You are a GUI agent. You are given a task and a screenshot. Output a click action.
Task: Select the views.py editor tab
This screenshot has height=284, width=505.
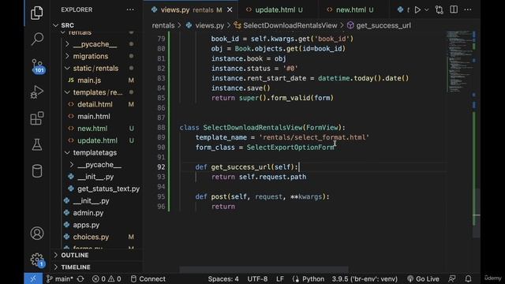pos(191,10)
